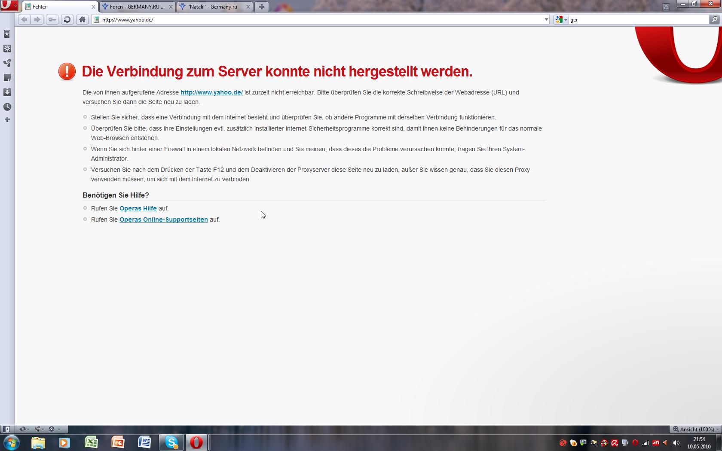Open the Windows Start menu
The image size is (722, 451).
[11, 442]
